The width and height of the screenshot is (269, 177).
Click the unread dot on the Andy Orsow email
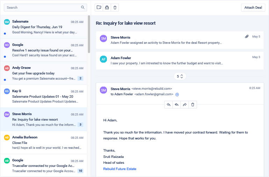tap(5, 80)
